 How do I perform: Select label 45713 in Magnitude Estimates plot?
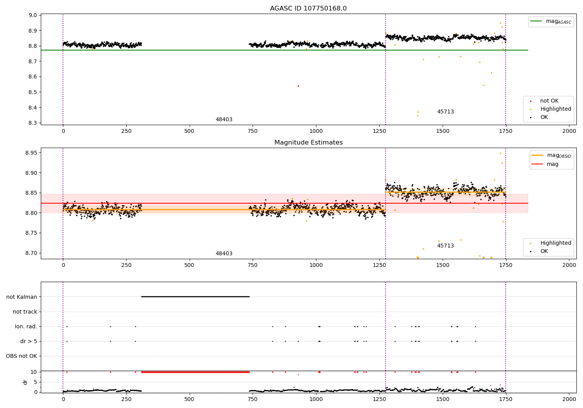coord(445,246)
